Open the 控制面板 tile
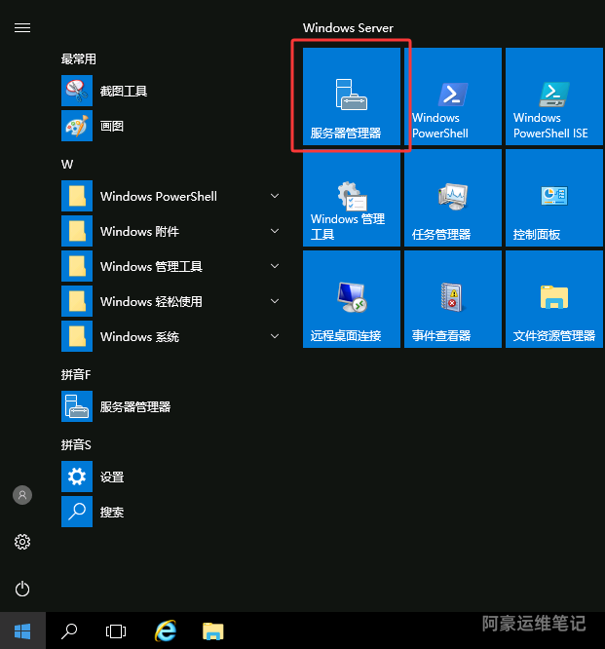This screenshot has width=605, height=649. tap(554, 198)
